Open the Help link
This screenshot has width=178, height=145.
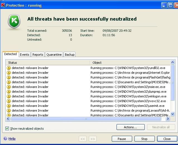click(12, 139)
